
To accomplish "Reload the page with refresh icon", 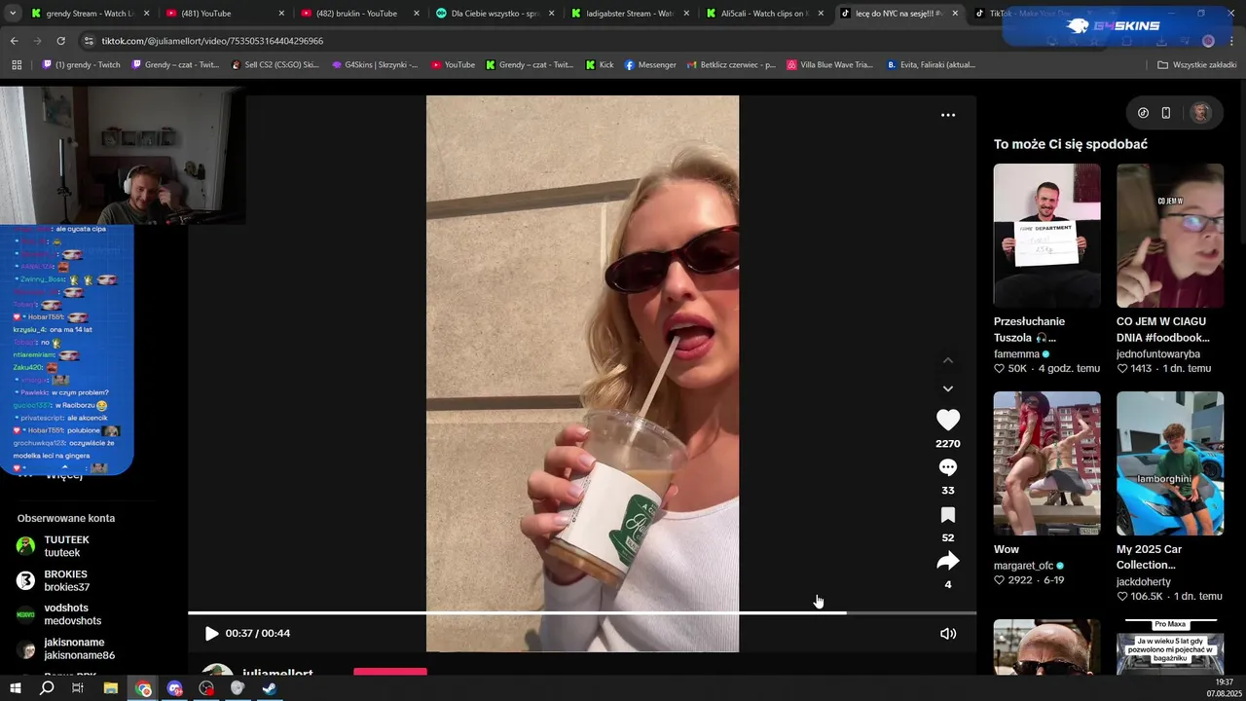I will (x=60, y=41).
